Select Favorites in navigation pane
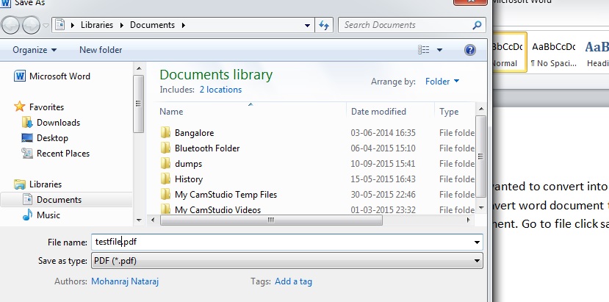The height and width of the screenshot is (302, 609). click(39, 107)
